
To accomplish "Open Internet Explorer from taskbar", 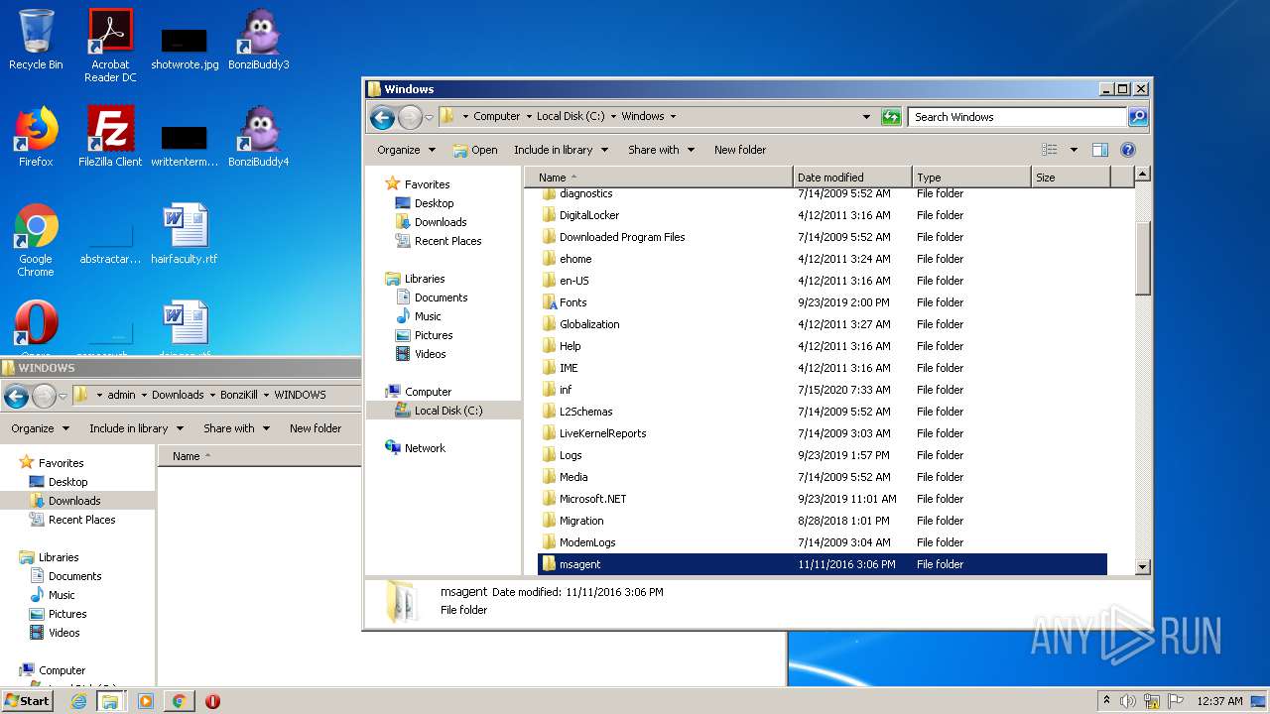I will pyautogui.click(x=78, y=701).
